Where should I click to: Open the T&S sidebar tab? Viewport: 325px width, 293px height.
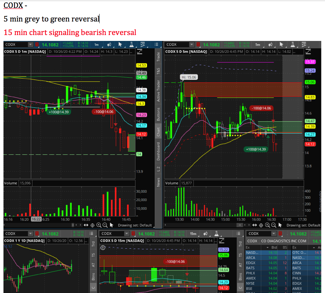[x=159, y=71]
